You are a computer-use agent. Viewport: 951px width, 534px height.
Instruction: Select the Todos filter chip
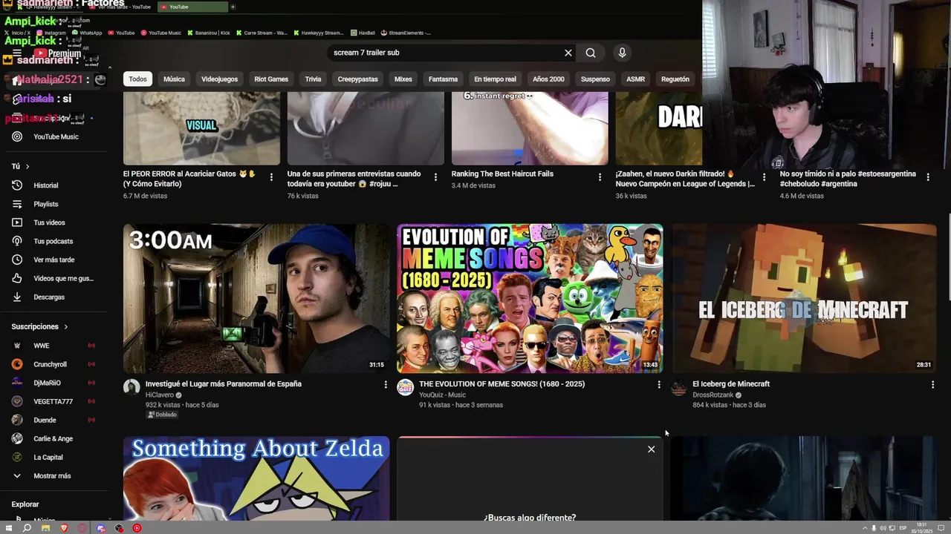[137, 79]
